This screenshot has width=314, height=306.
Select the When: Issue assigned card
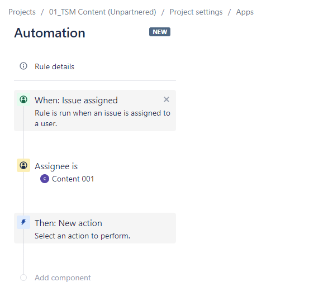[x=95, y=111]
